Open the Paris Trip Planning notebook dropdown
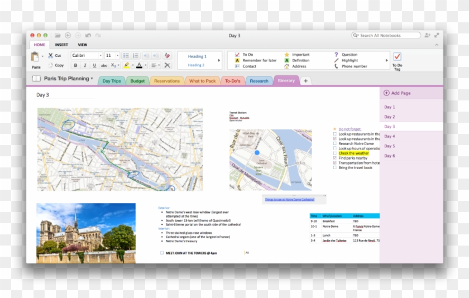The image size is (469, 298). pos(92,79)
